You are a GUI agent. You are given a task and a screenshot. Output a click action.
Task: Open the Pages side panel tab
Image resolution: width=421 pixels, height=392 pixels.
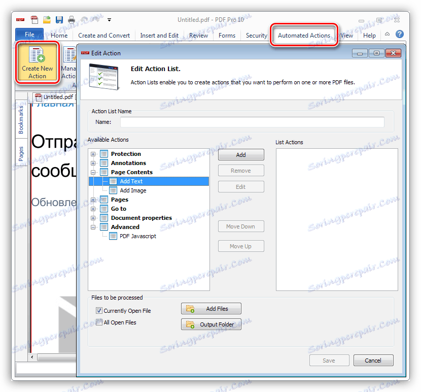(21, 153)
